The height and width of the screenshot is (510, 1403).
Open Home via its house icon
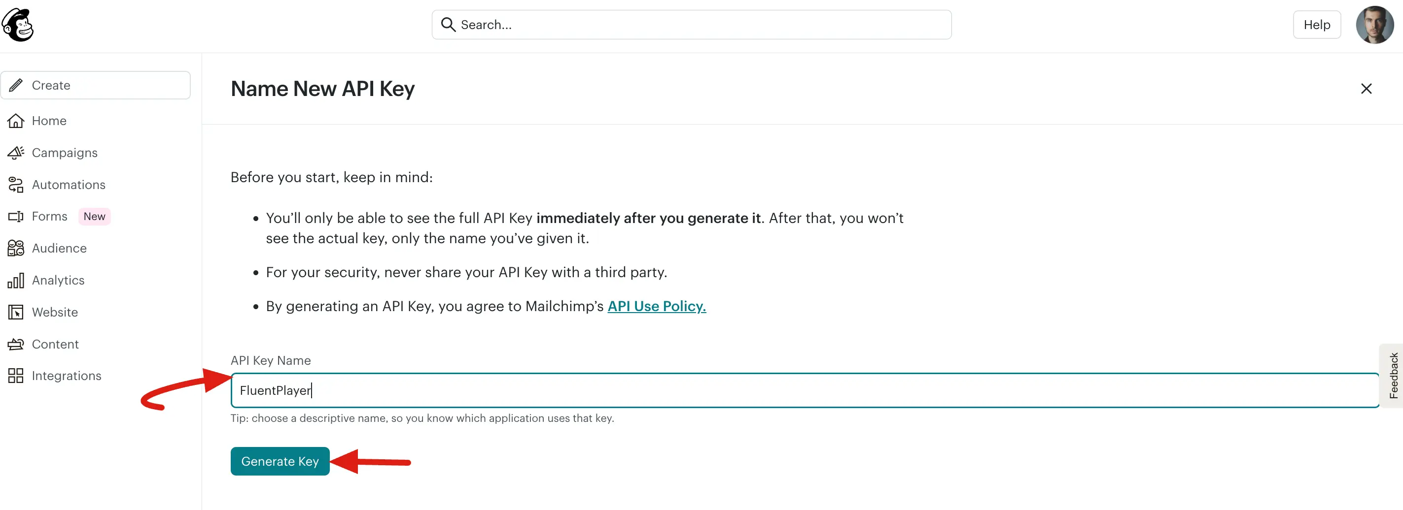[x=16, y=121]
